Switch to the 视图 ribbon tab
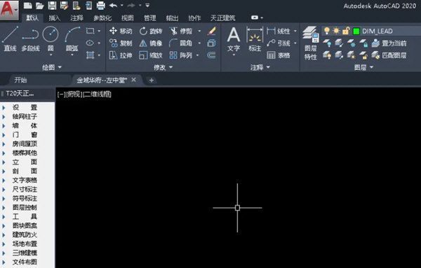 pyautogui.click(x=127, y=17)
